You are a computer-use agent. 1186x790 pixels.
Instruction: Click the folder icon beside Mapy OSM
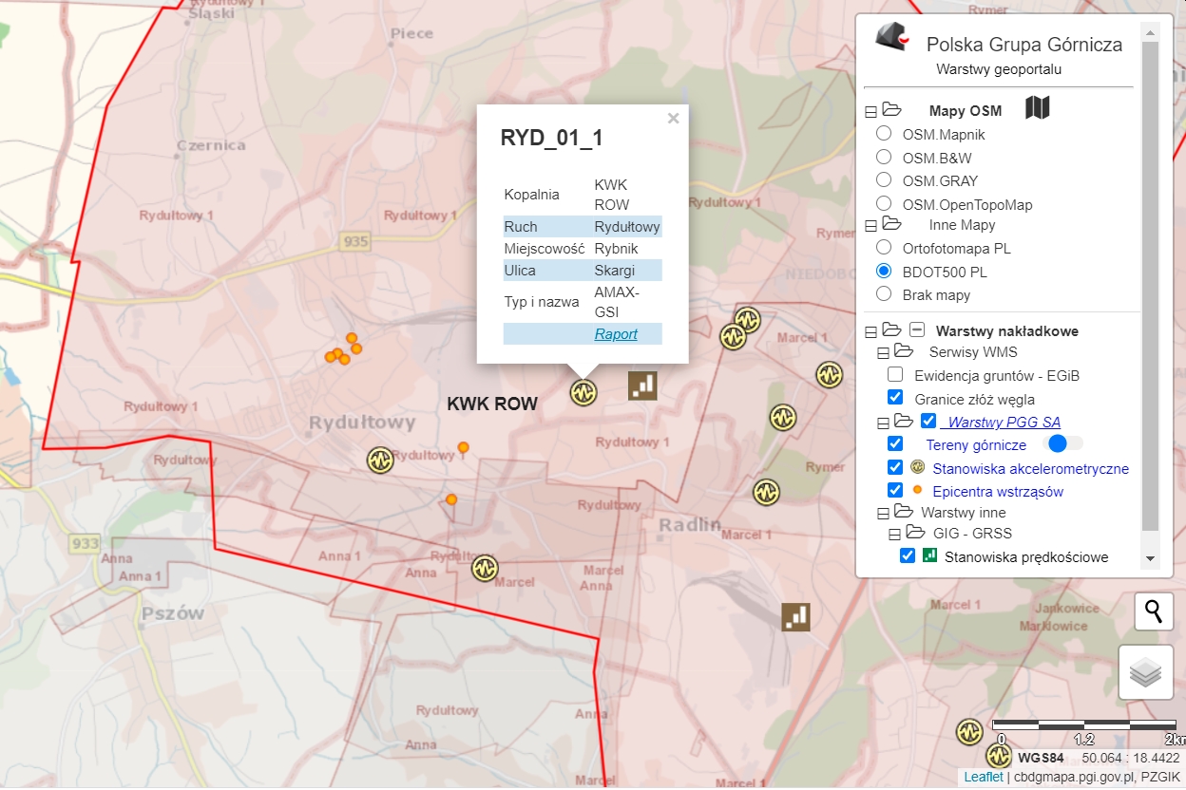click(x=891, y=110)
